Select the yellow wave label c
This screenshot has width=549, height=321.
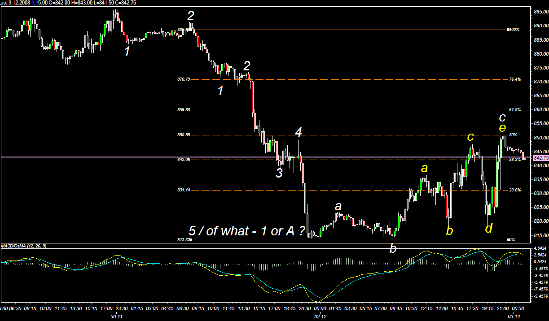point(470,137)
